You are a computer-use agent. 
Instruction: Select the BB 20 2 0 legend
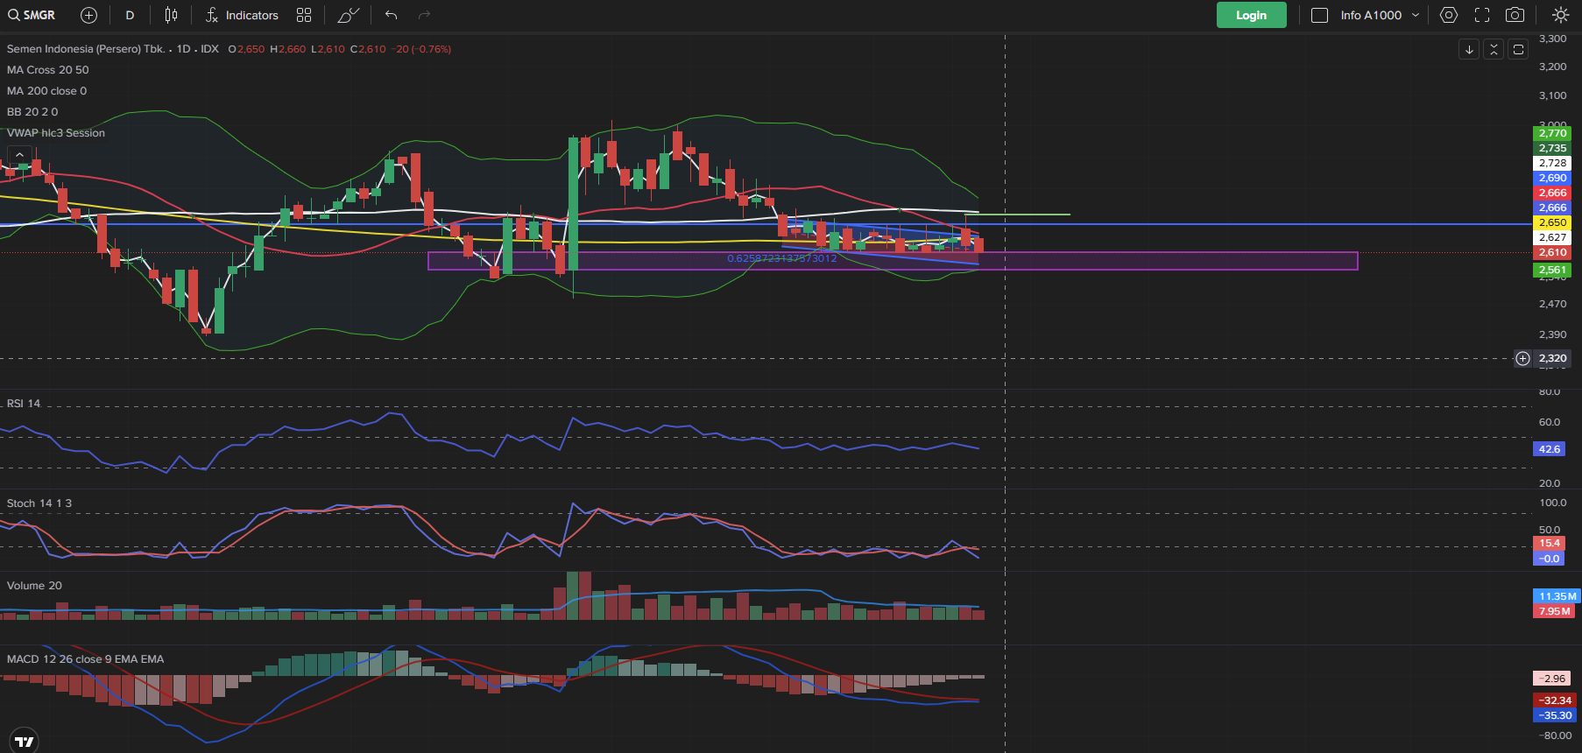tap(32, 112)
